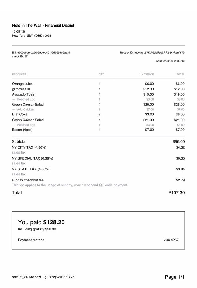Select the Diet Coke line item
This screenshot has height=288, width=197.
[x=20, y=114]
